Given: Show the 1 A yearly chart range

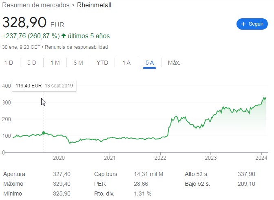Looking at the screenshot, I should point(126,63).
